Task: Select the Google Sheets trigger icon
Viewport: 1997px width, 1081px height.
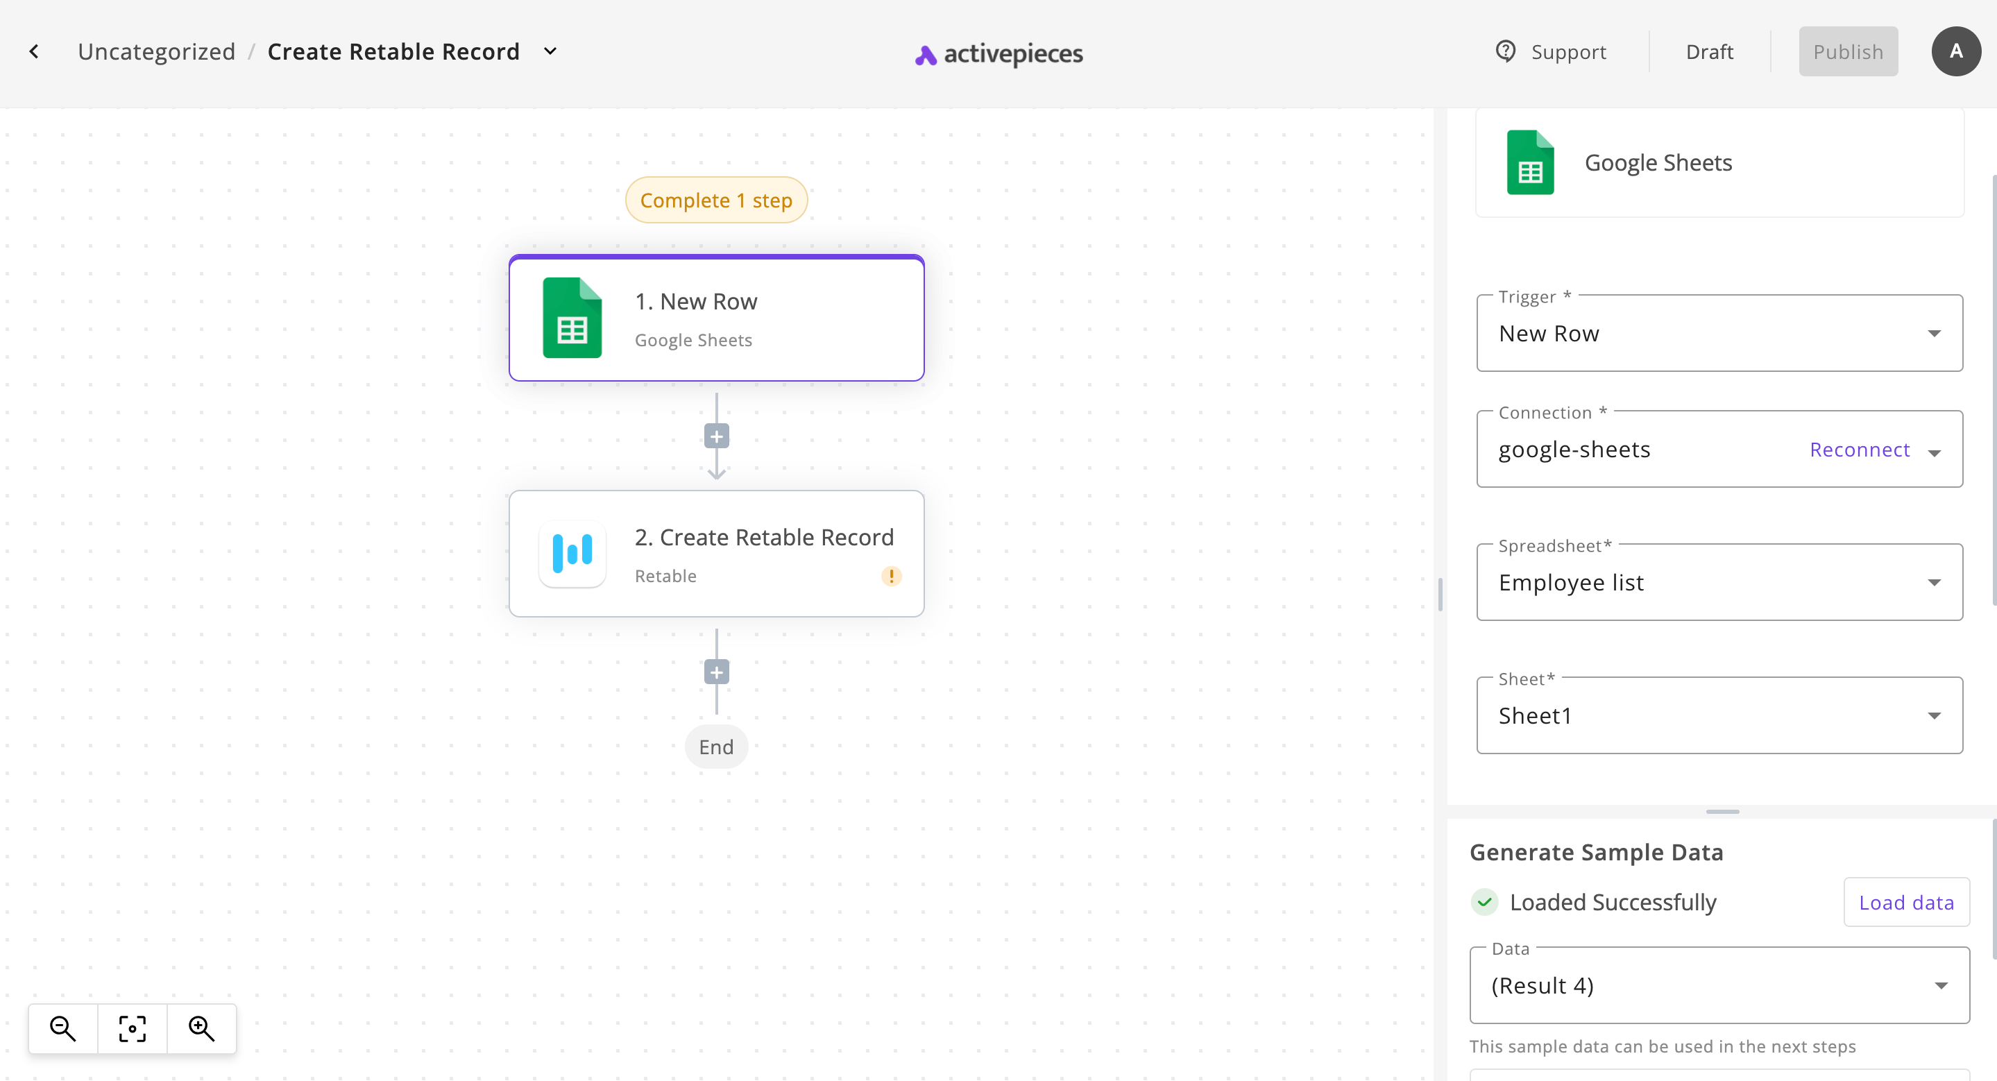Action: tap(572, 319)
